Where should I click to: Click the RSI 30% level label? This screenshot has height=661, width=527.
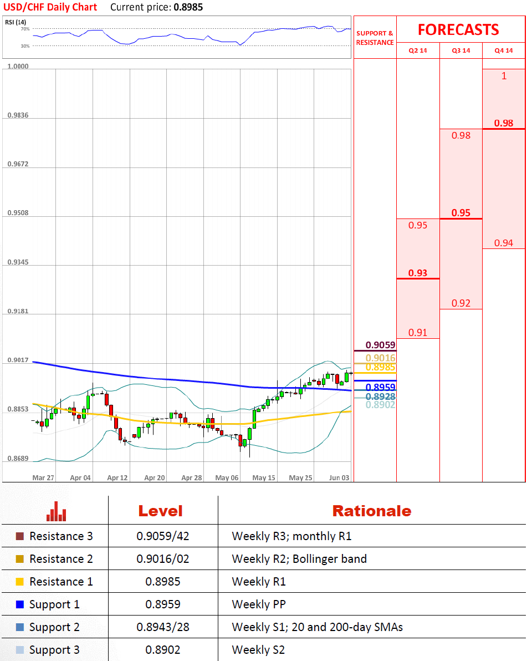click(x=25, y=46)
